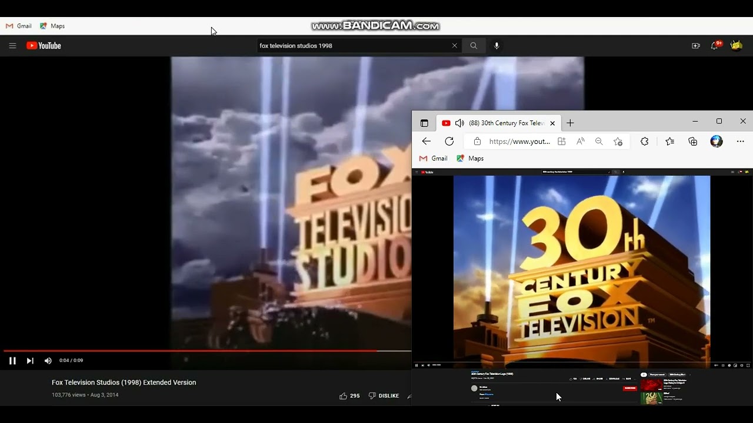Activate Read aloud in Edge address bar
This screenshot has height=423, width=753.
click(x=581, y=142)
